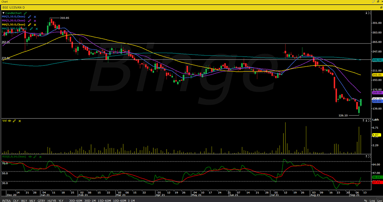
Task: Choose the 10D-60M range preset
Action: point(121,200)
